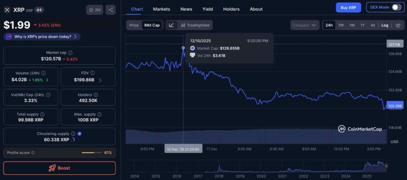This screenshot has height=180, width=407.
Task: Select the 1W time range
Action: (341, 25)
